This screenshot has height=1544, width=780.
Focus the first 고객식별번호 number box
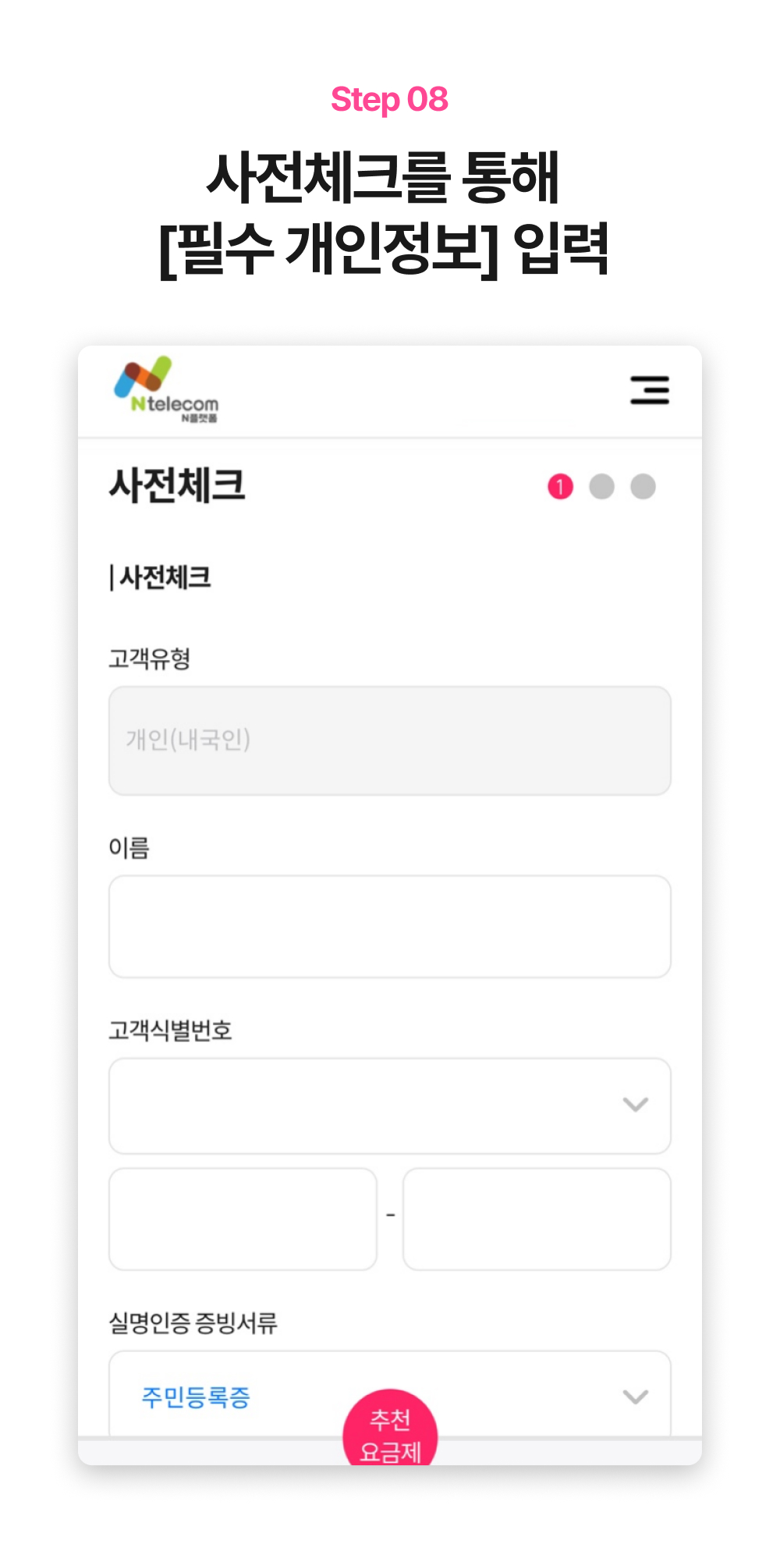(x=243, y=1219)
